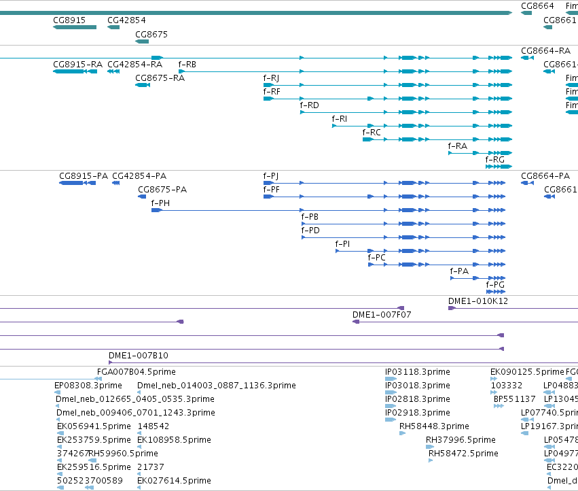Click protein f-PA label
The width and height of the screenshot is (578, 491).
(459, 271)
